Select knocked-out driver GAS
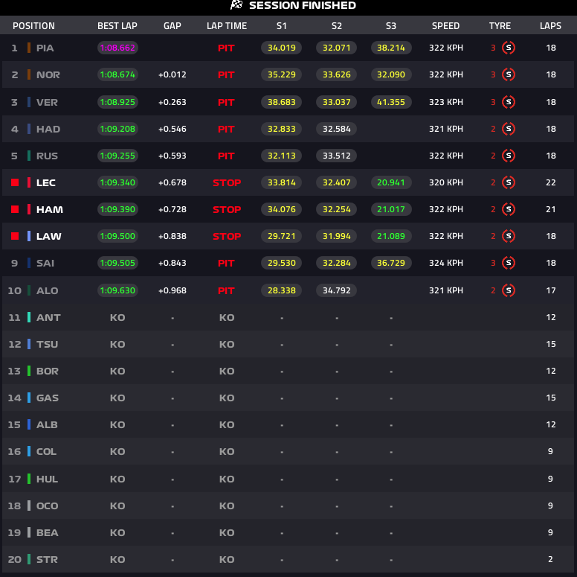 coord(47,398)
